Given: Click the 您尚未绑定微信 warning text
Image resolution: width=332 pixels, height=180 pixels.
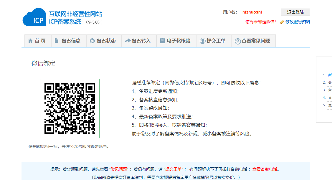Looking at the screenshot, I should (261, 22).
